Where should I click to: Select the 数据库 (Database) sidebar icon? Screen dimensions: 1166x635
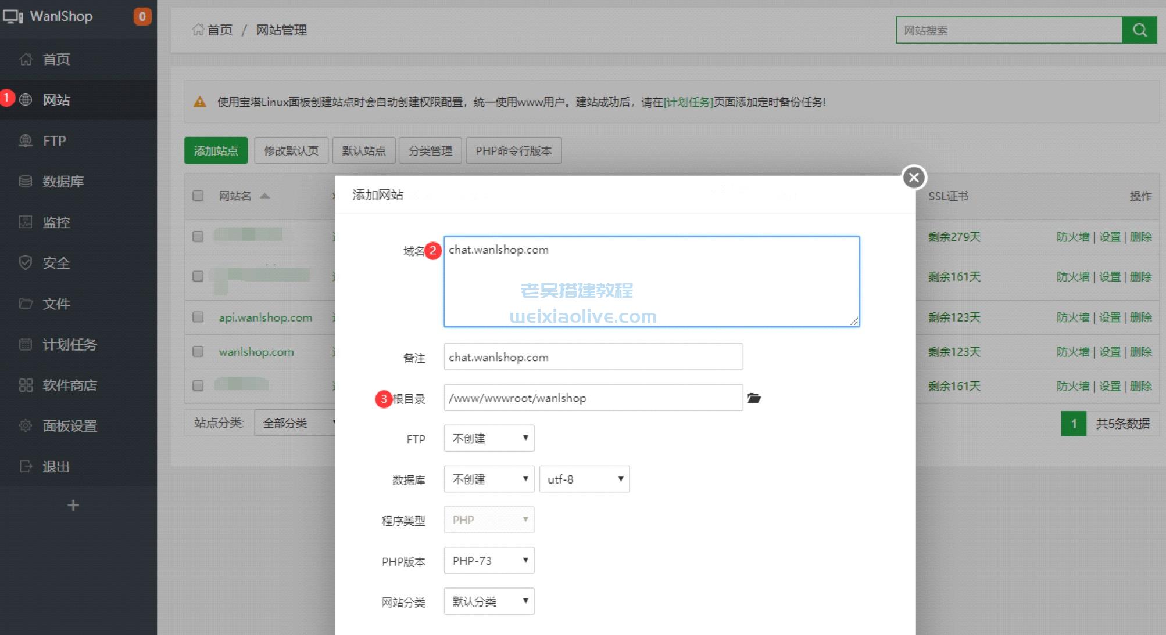26,181
